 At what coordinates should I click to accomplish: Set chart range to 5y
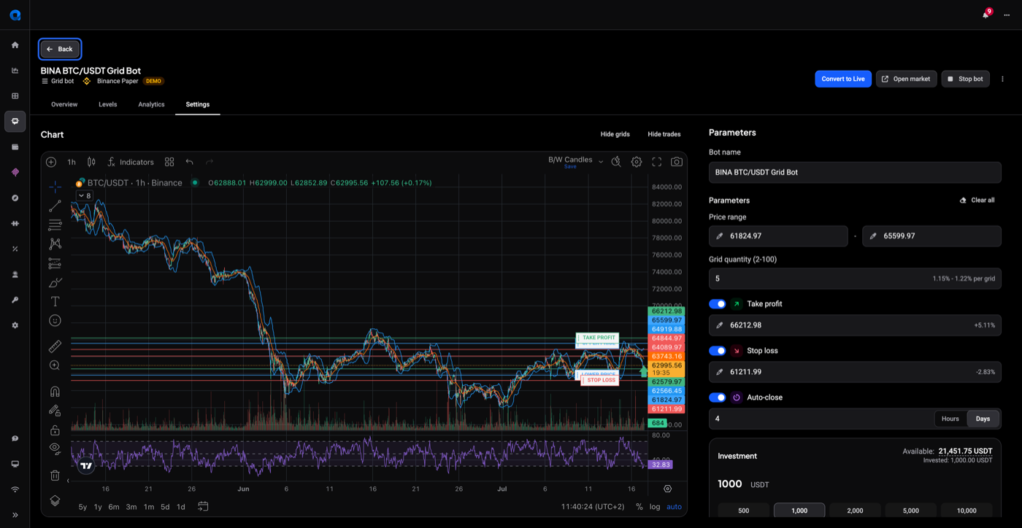point(82,507)
